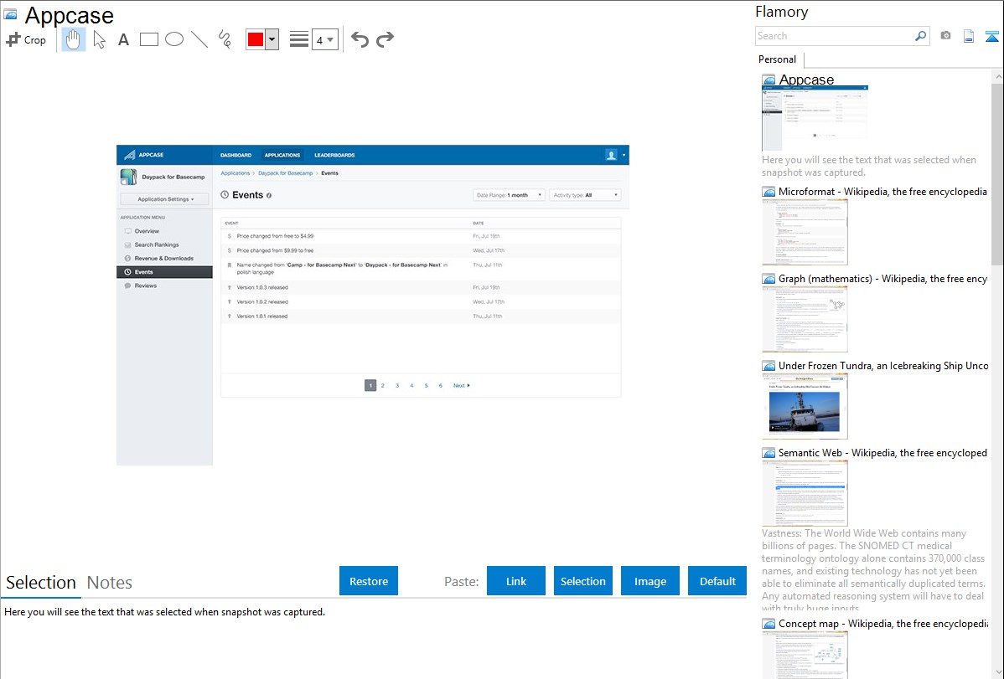The image size is (1004, 679).
Task: Open the Under Frozen Tundra snapshot title
Action: click(883, 365)
